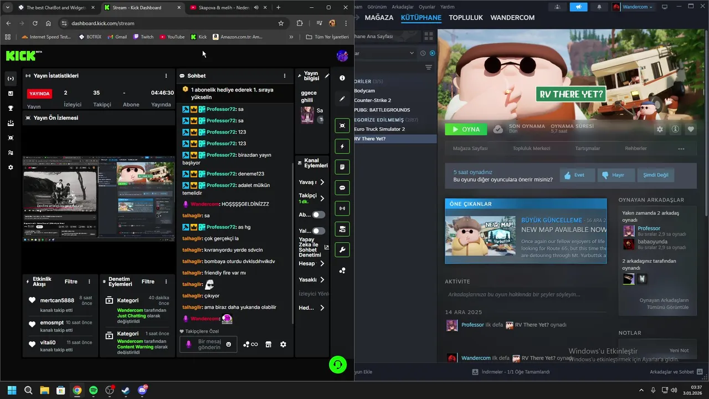
Task: Select Euro Truck Simulator 2 in library
Action: point(379,129)
